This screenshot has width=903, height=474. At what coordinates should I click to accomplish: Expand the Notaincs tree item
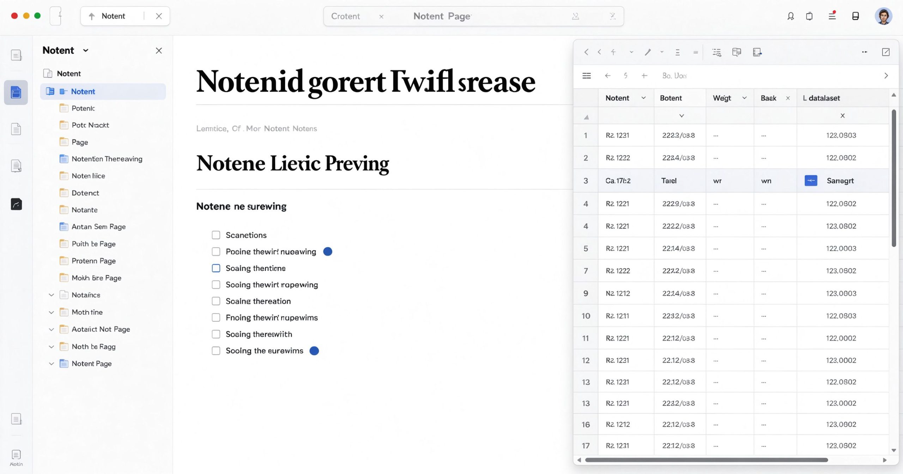pyautogui.click(x=51, y=295)
